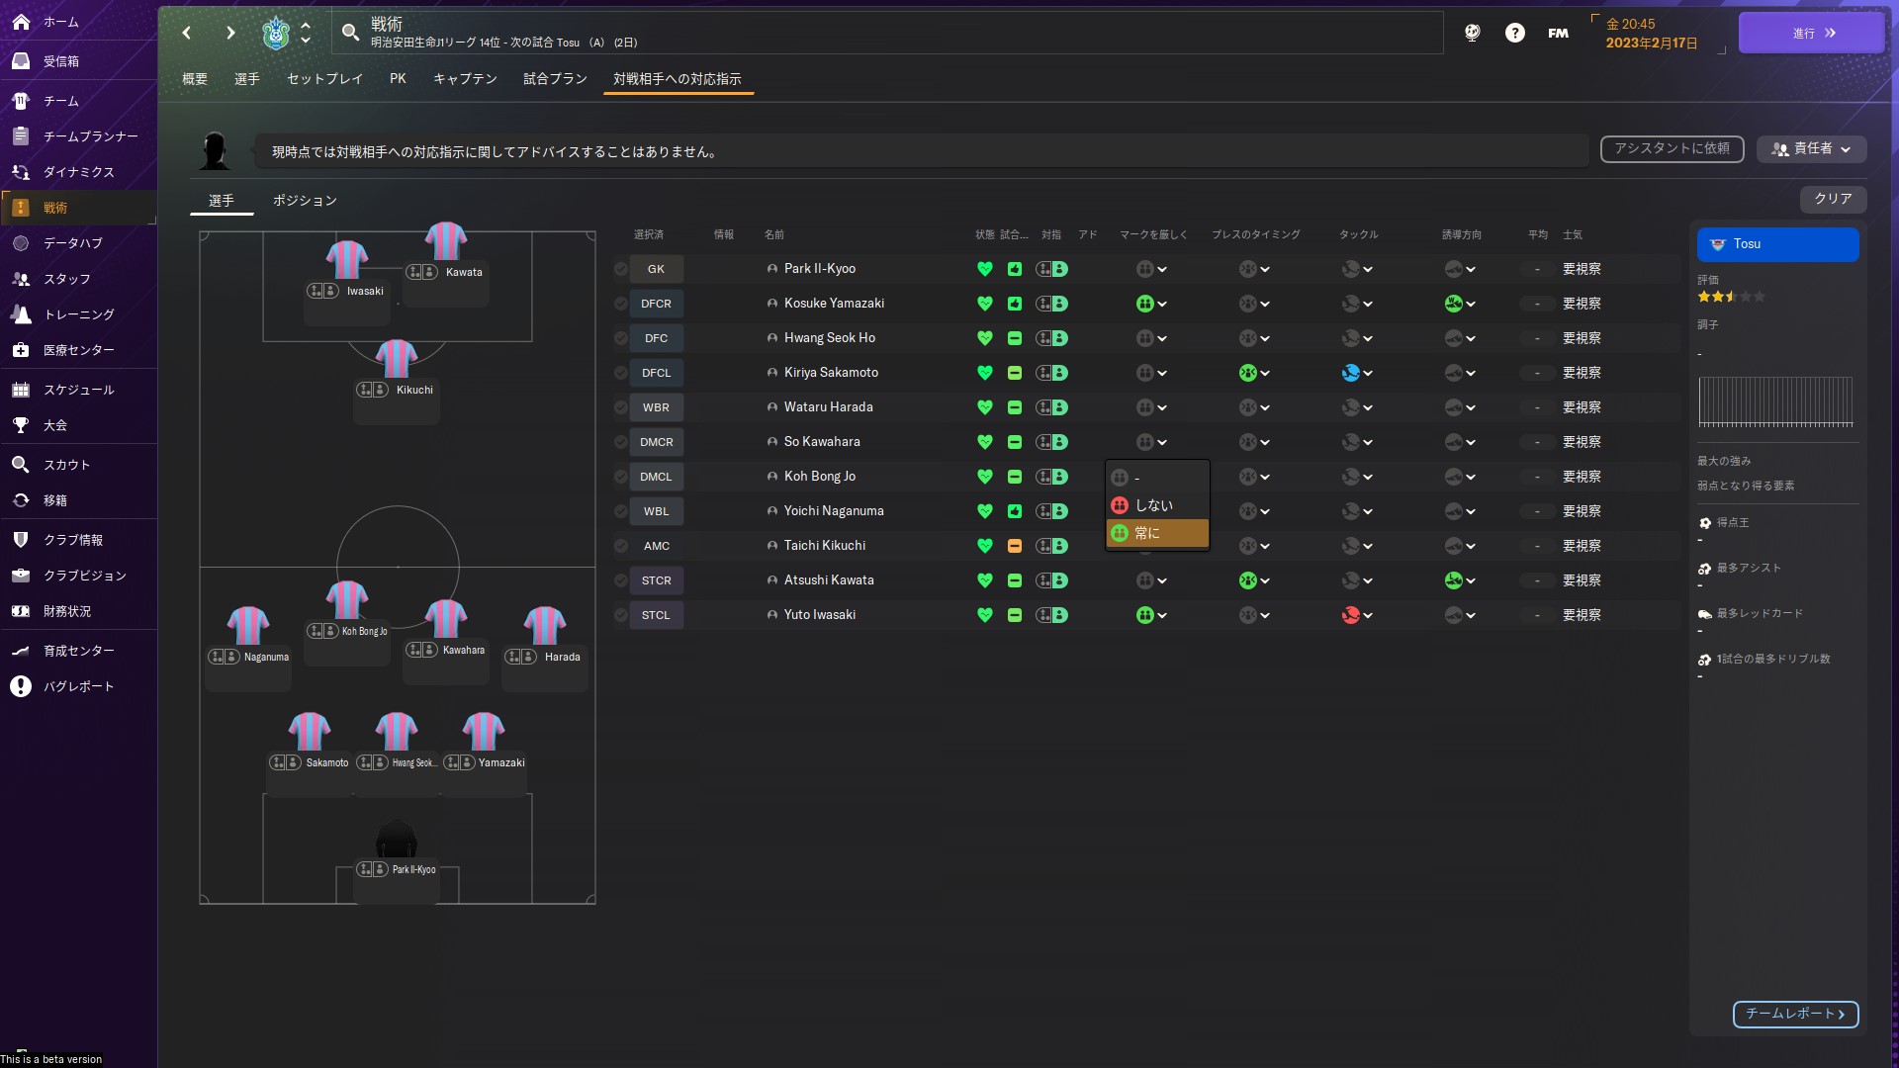Image resolution: width=1899 pixels, height=1068 pixels.
Task: Toggle the selection check for Yuto Iwasaki
Action: [x=621, y=615]
